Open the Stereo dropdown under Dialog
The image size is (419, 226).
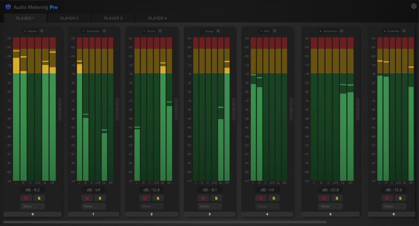coord(209,206)
